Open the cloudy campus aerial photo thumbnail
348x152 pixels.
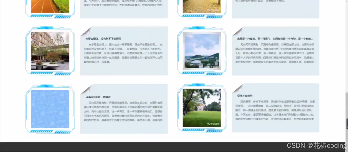pos(202,51)
